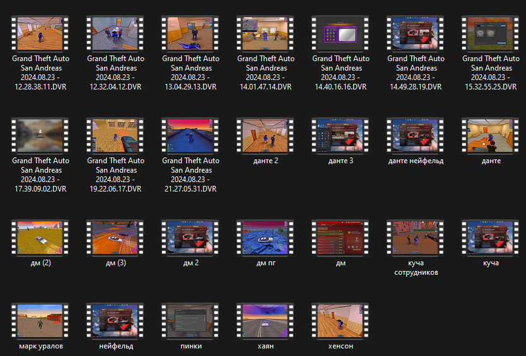The height and width of the screenshot is (356, 526).
Task: Select the марк уралов video thumbnail
Action: click(40, 321)
